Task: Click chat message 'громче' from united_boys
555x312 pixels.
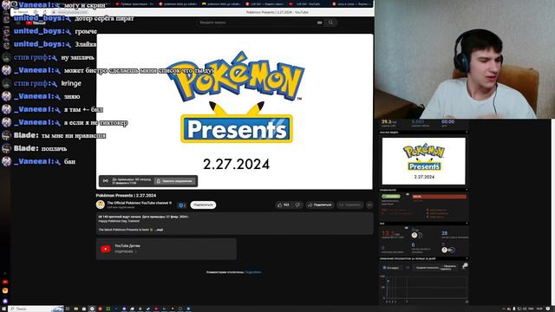Action: tap(86, 31)
